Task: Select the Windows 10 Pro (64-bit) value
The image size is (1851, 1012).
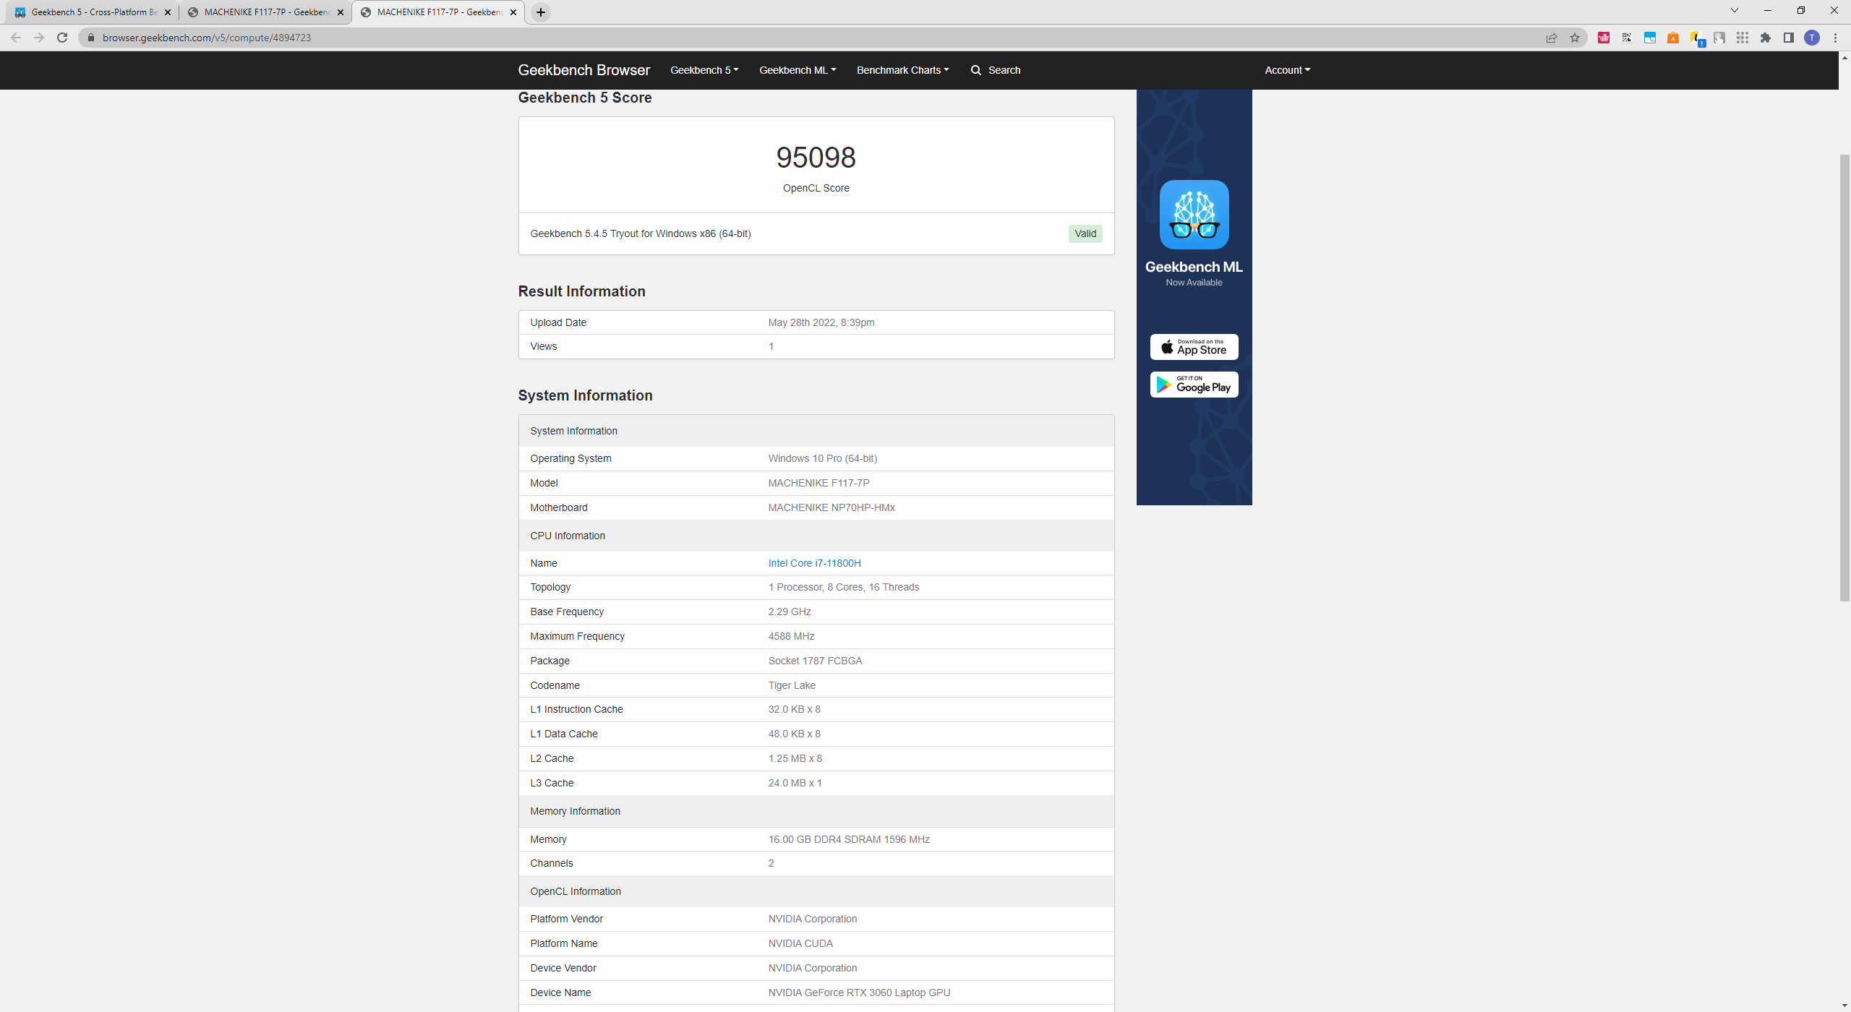Action: [x=822, y=458]
